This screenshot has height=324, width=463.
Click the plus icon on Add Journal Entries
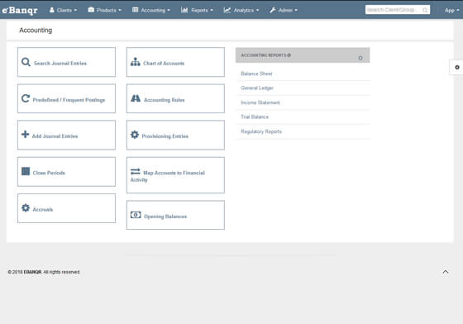pos(26,134)
